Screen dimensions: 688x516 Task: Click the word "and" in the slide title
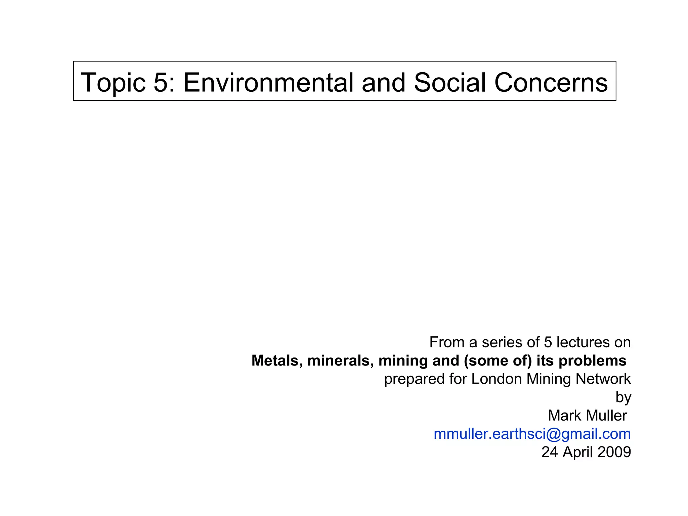(x=384, y=83)
